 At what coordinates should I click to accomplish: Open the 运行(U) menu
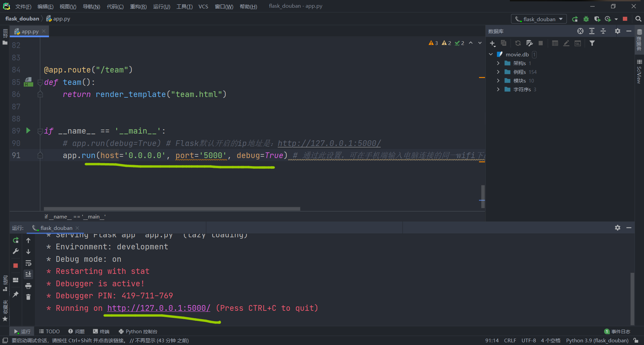pos(162,6)
